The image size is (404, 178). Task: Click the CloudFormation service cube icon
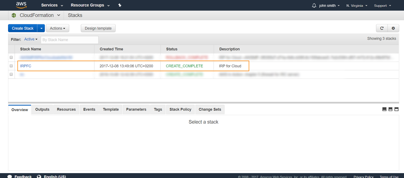tap(14, 15)
